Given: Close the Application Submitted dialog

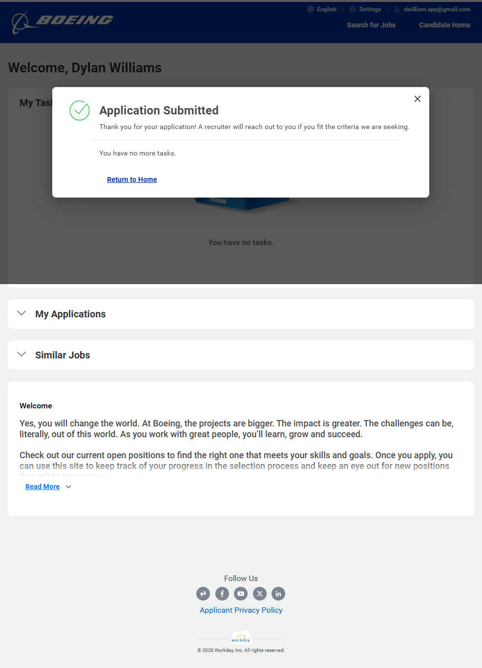Looking at the screenshot, I should pos(417,99).
